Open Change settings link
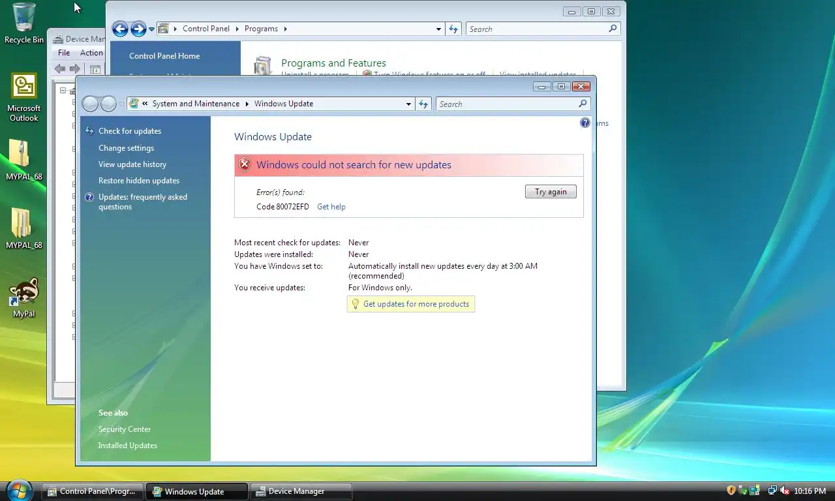The image size is (835, 501). (126, 148)
